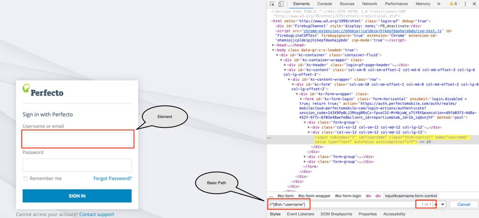
Task: Click the 'Username or email' label
Action: [x=43, y=126]
